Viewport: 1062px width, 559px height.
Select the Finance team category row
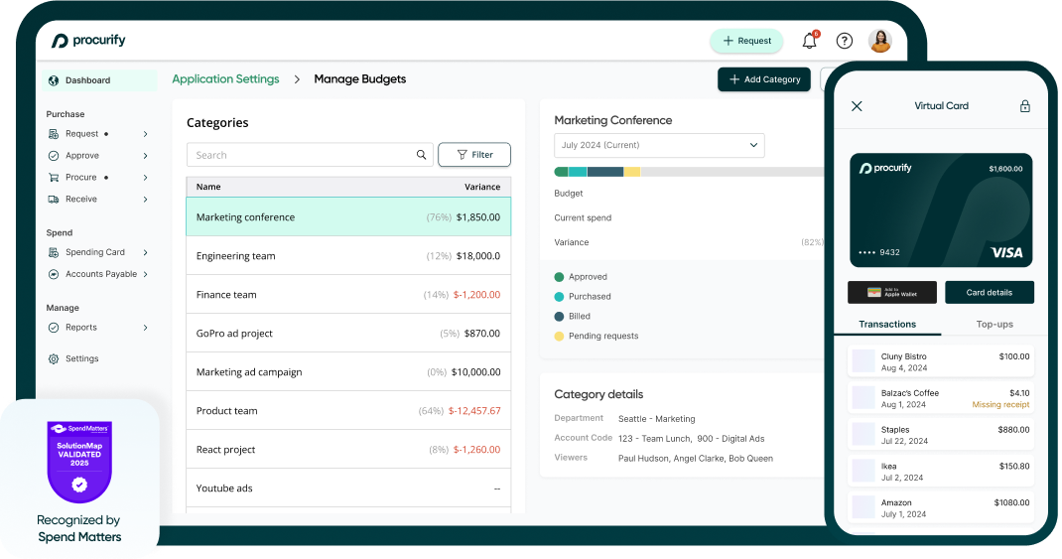pos(348,295)
